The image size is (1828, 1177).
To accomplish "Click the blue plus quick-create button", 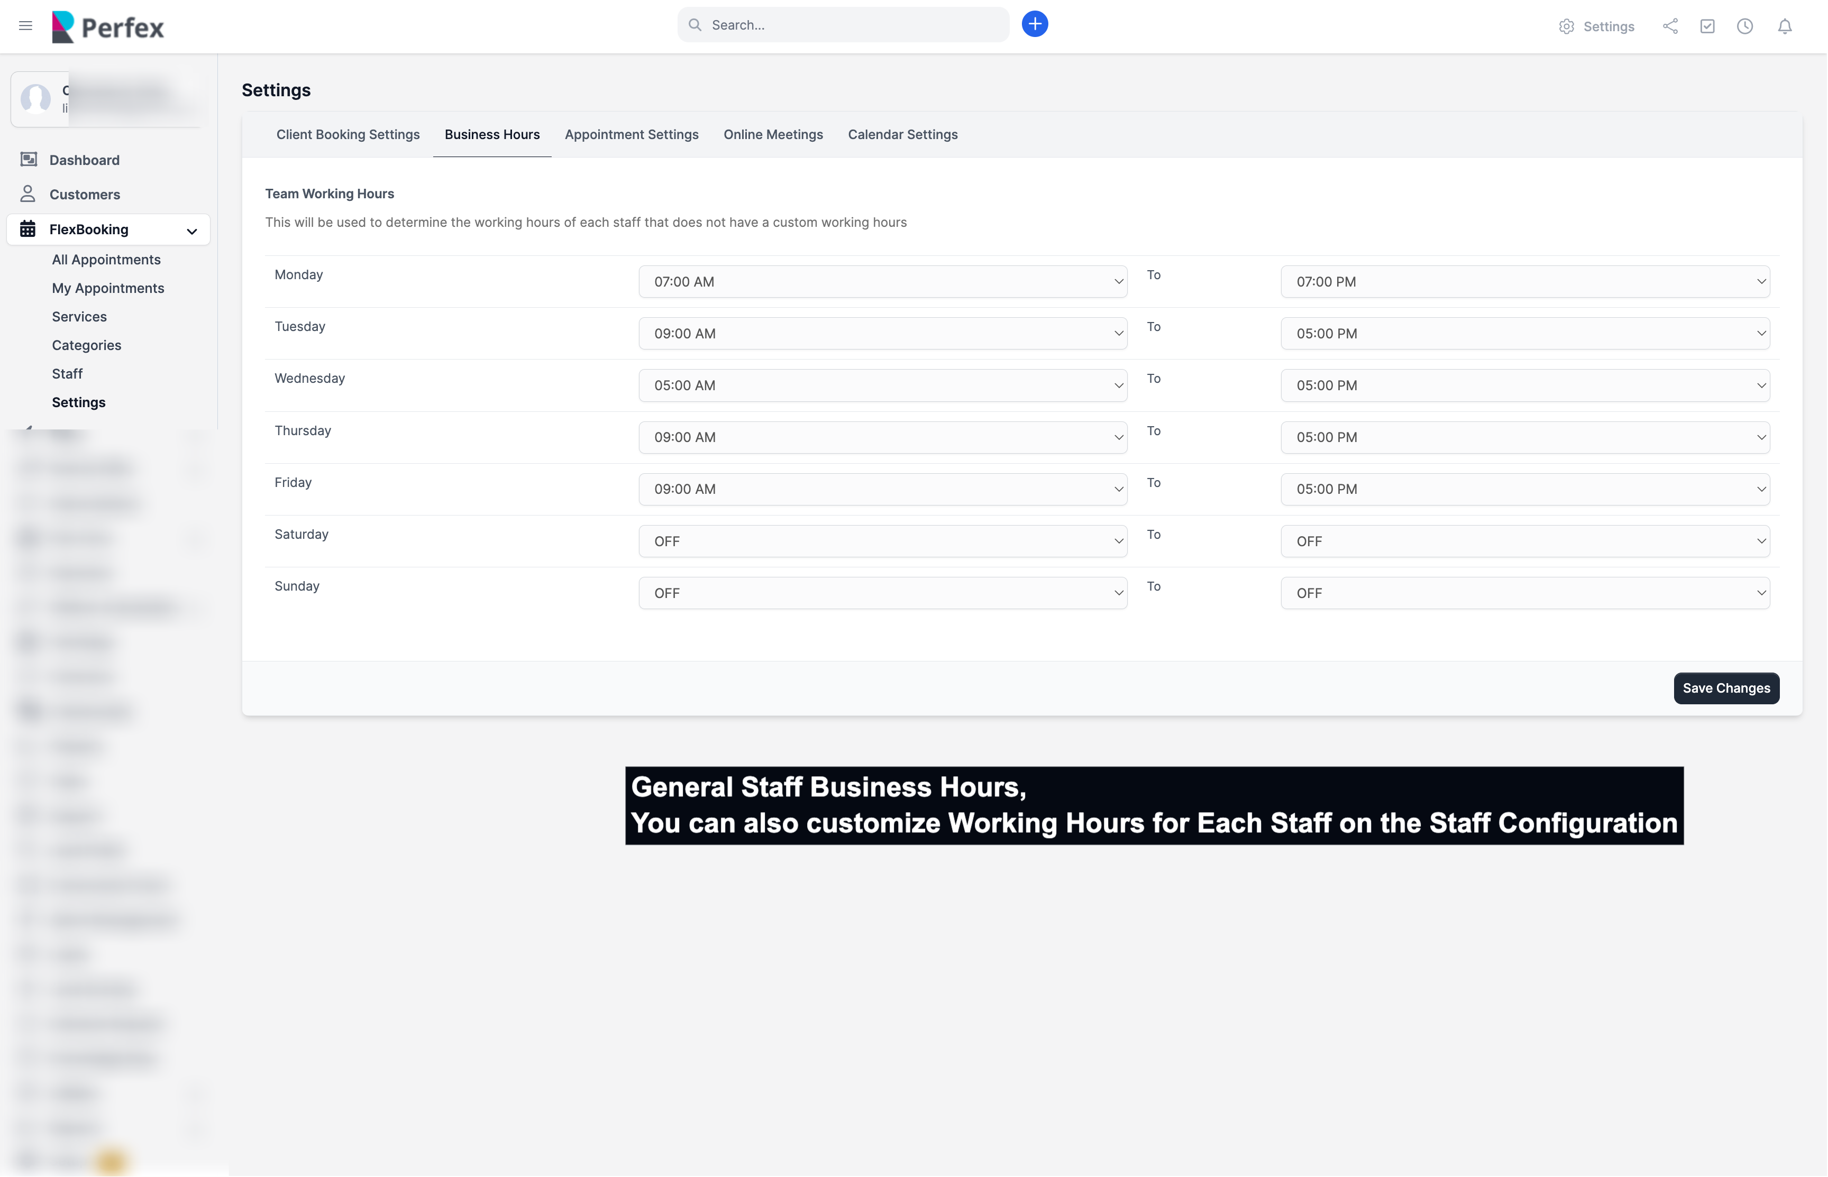I will 1035,24.
